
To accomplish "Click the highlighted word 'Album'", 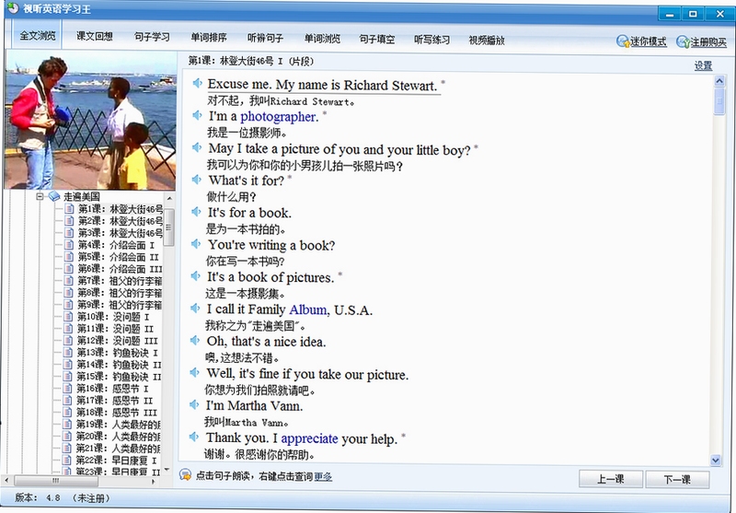I will coord(308,309).
